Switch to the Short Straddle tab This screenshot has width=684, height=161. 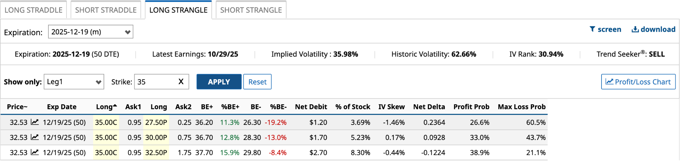pos(106,10)
